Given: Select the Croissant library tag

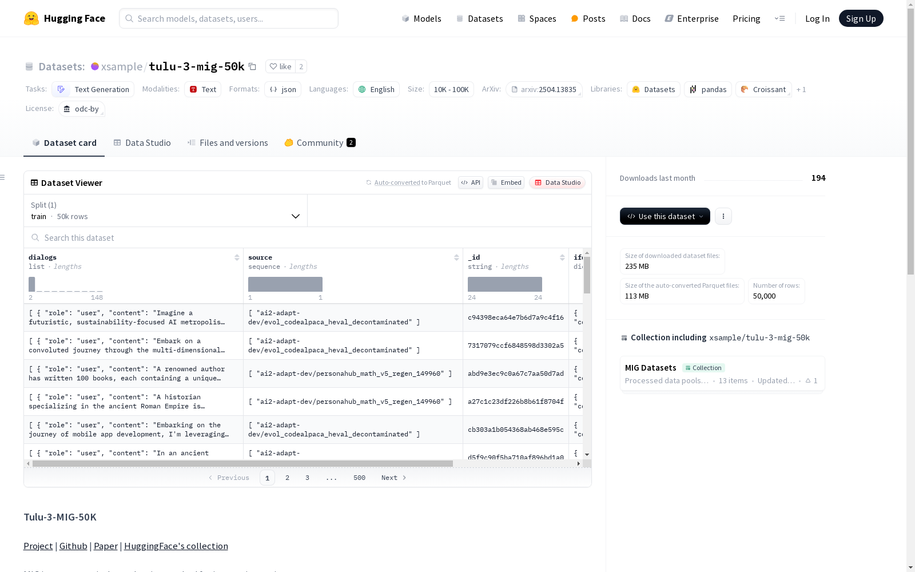Looking at the screenshot, I should [763, 89].
